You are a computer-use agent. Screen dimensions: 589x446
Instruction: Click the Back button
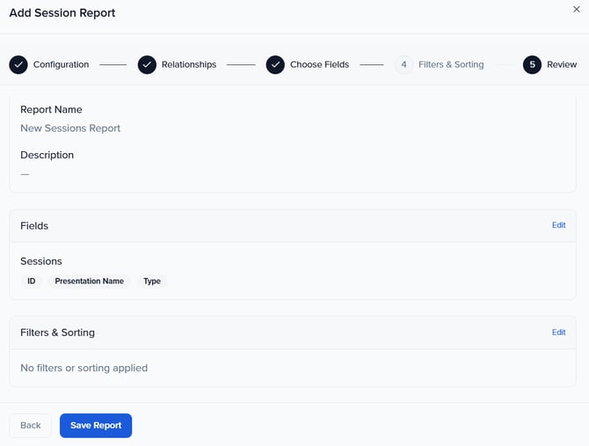(31, 426)
